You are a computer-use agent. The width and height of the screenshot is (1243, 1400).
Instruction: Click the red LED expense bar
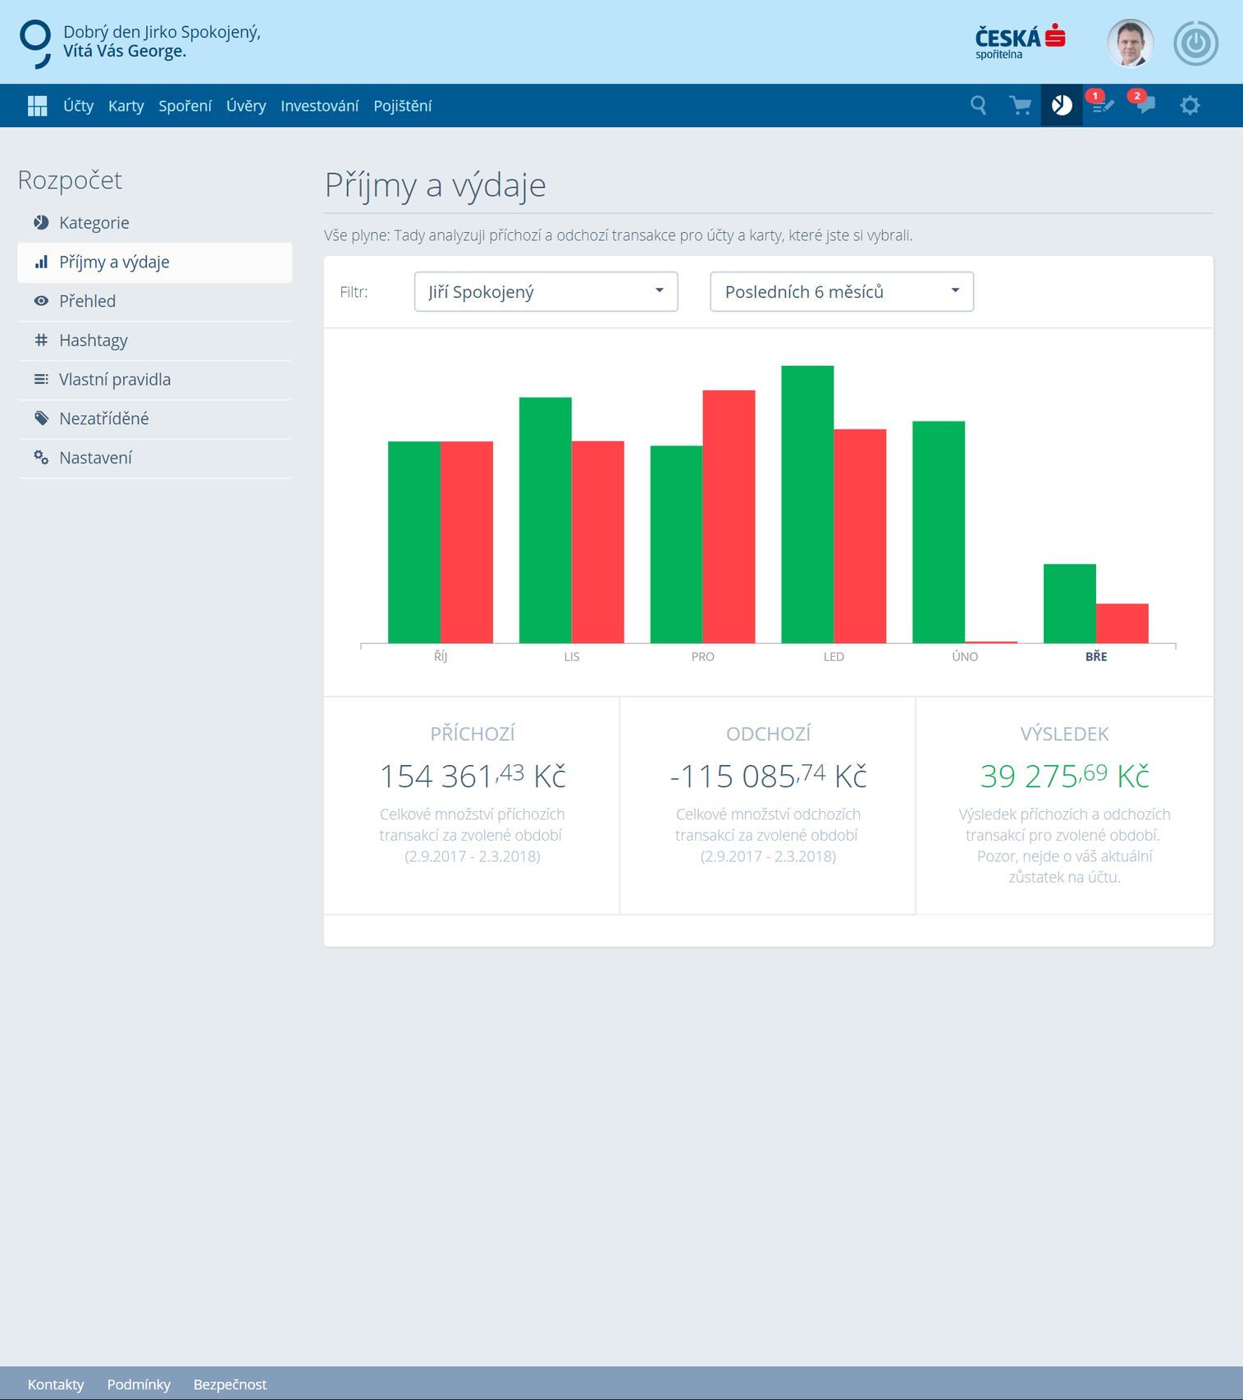point(860,536)
